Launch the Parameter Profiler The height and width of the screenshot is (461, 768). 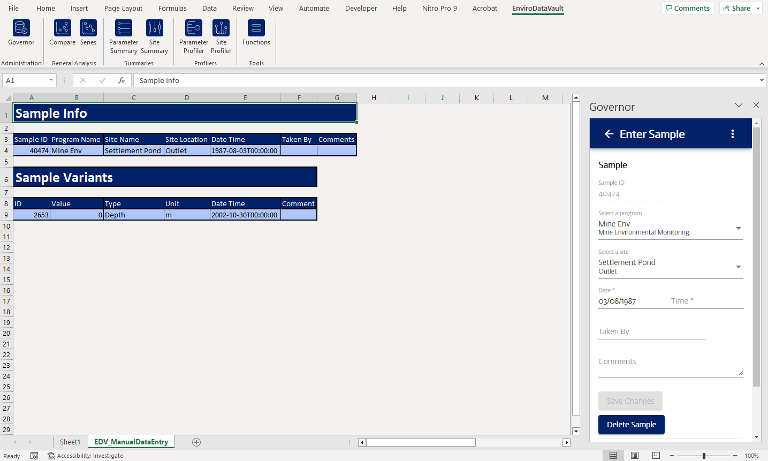point(194,37)
